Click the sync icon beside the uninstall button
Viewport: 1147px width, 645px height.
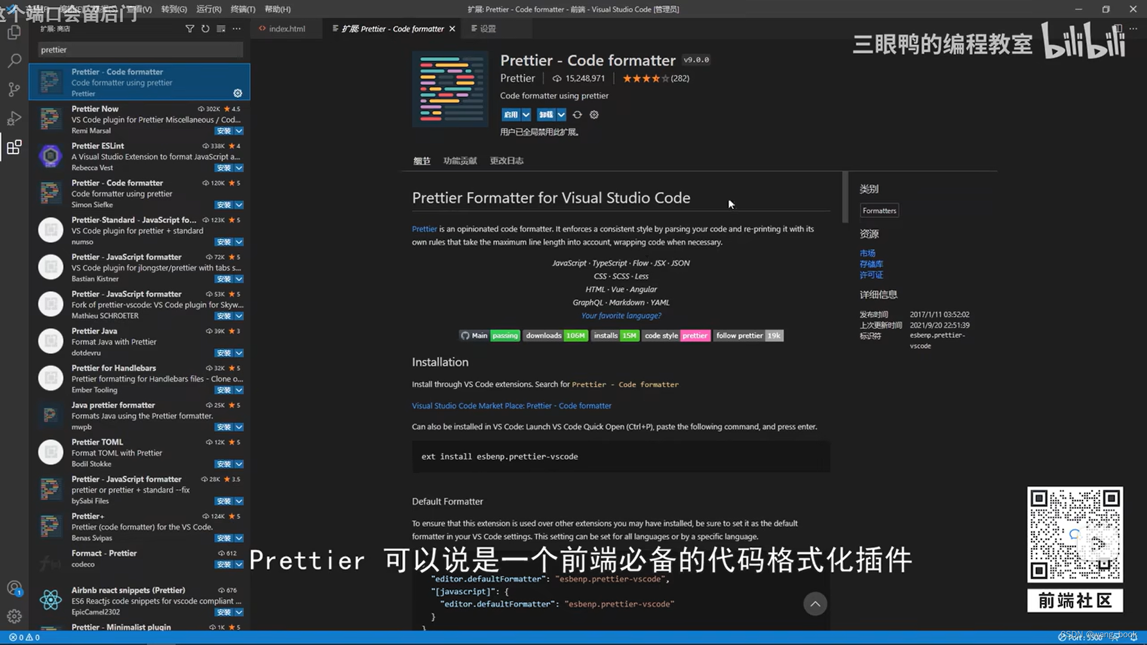(x=577, y=115)
